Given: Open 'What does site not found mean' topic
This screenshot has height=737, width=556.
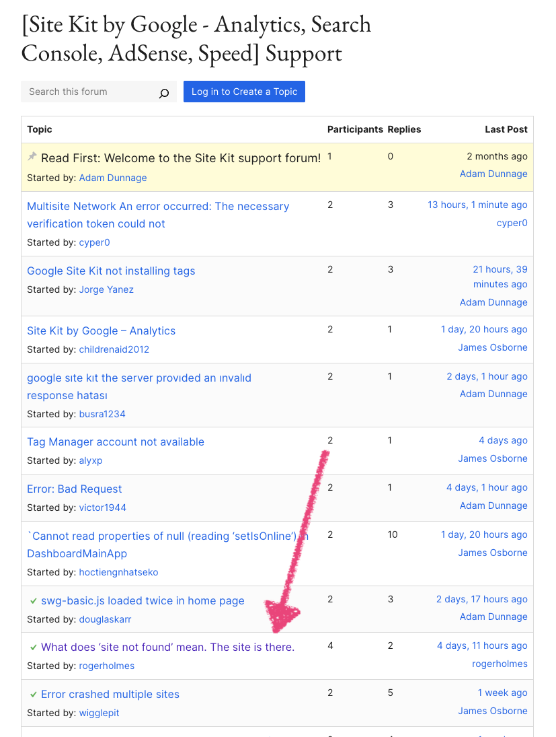Looking at the screenshot, I should pos(167,647).
